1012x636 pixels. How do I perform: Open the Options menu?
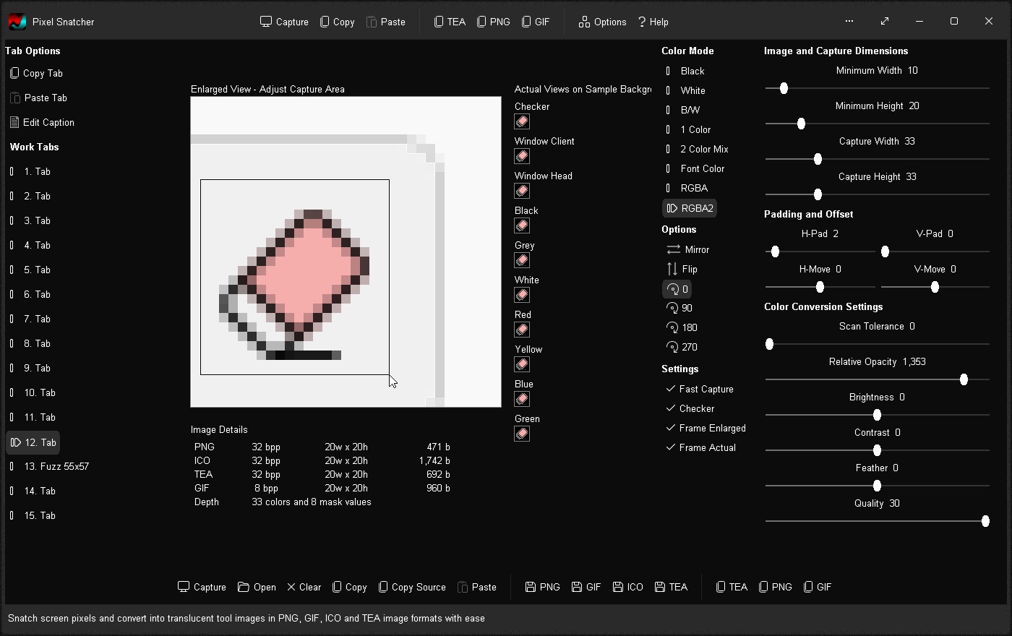coord(602,22)
